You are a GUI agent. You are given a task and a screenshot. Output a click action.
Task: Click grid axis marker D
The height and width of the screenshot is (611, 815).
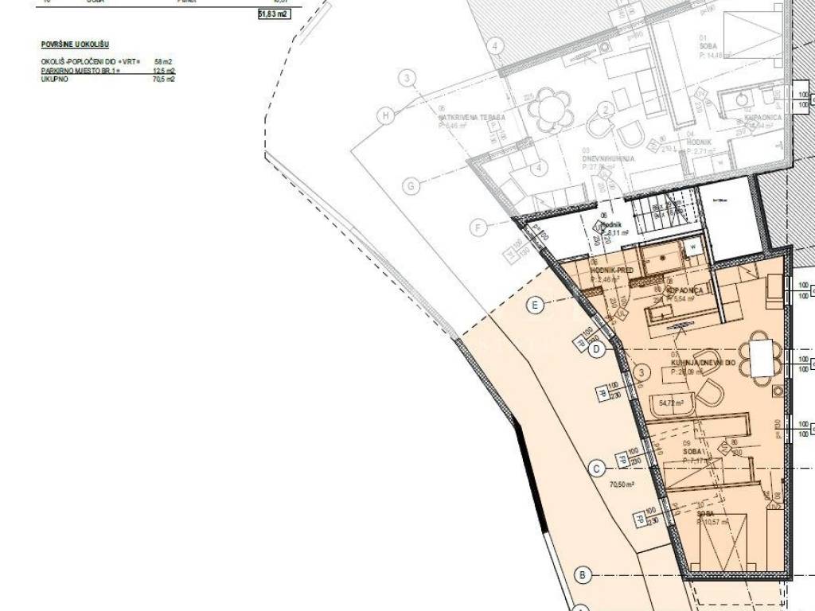(x=599, y=348)
